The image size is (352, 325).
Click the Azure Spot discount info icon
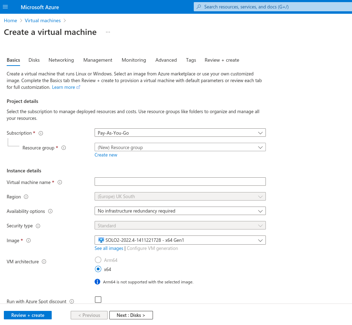click(71, 301)
